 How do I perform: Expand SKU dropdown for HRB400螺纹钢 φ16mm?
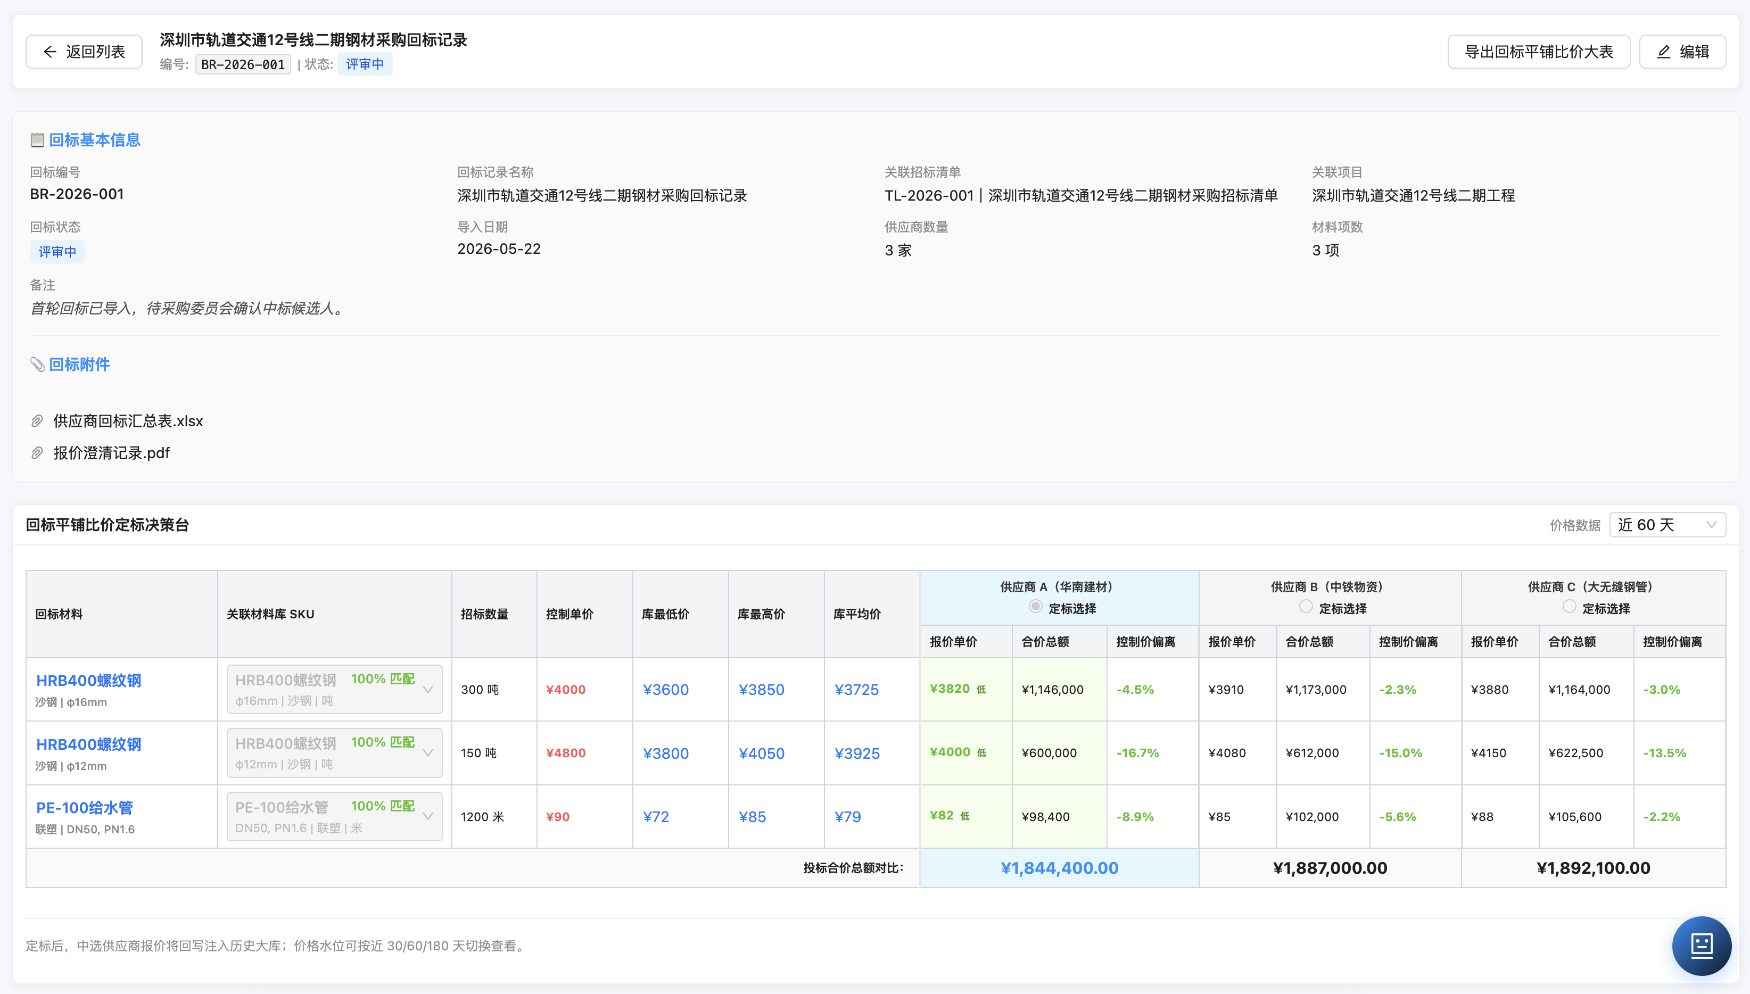pos(334,690)
